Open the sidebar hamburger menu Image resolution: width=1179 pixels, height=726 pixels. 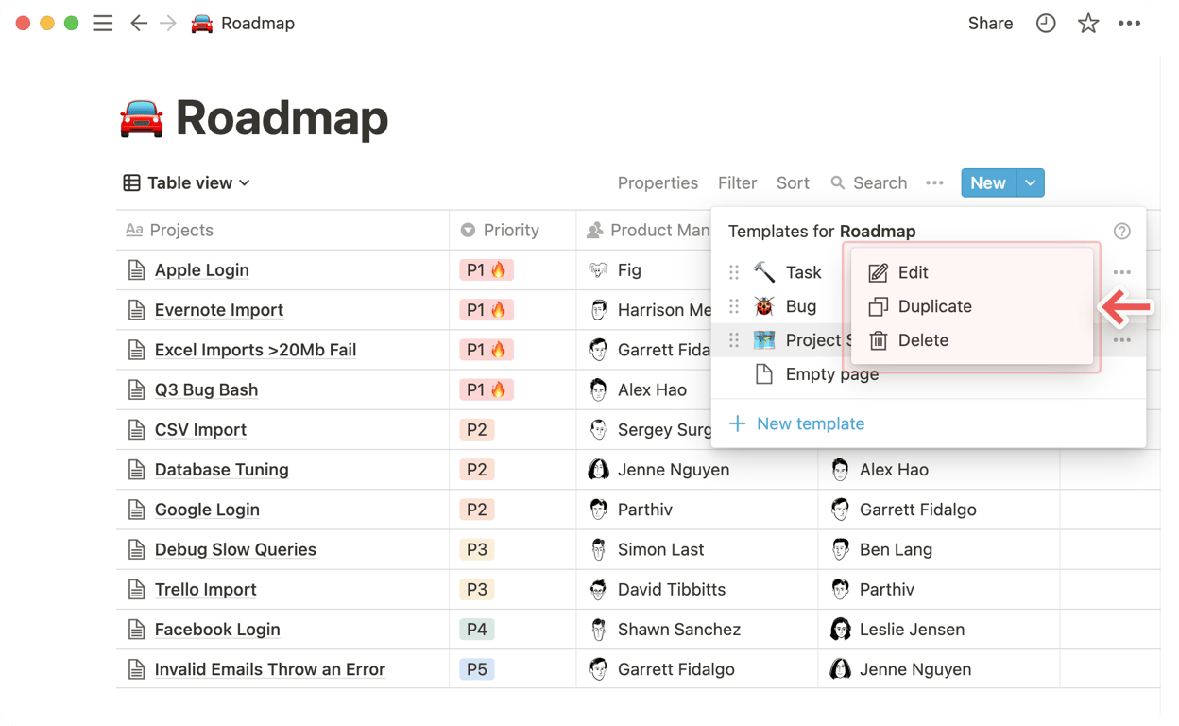(x=103, y=24)
